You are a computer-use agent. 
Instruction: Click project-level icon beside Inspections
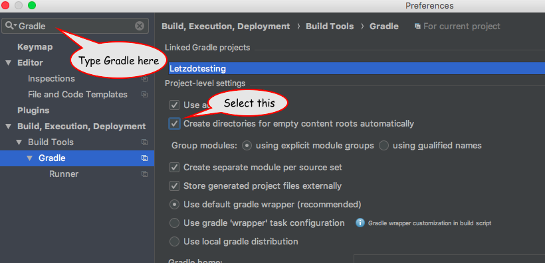(x=145, y=79)
